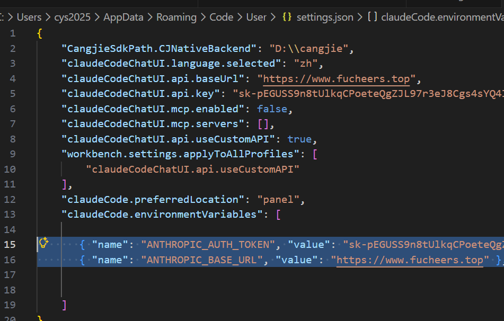Click line number 1 in gutter
Image resolution: width=504 pixels, height=321 pixels.
coord(13,33)
